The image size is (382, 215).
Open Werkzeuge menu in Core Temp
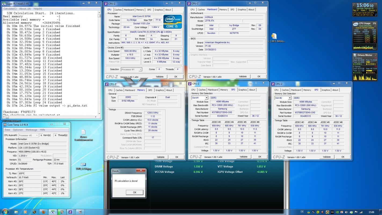(x=31, y=130)
